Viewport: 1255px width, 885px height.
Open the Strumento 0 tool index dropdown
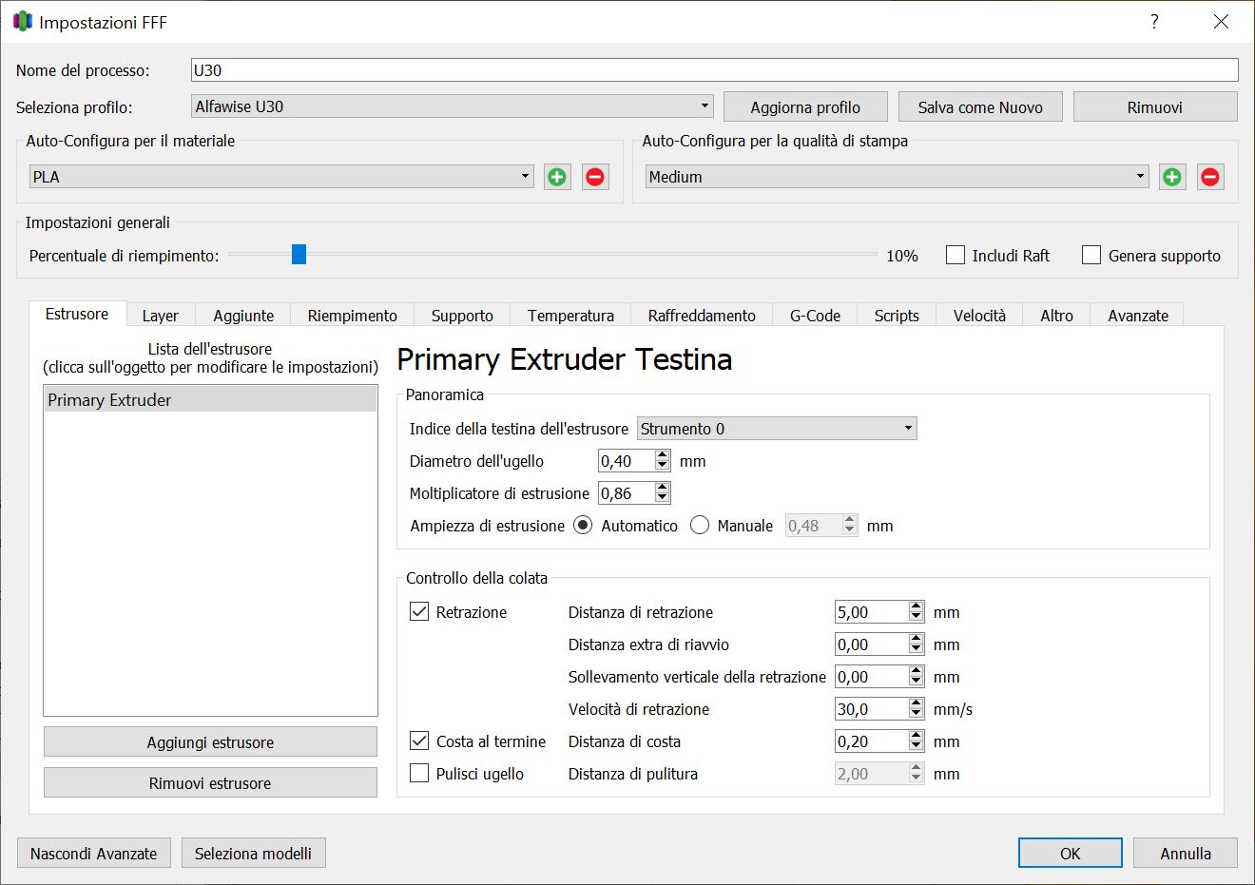tap(777, 429)
